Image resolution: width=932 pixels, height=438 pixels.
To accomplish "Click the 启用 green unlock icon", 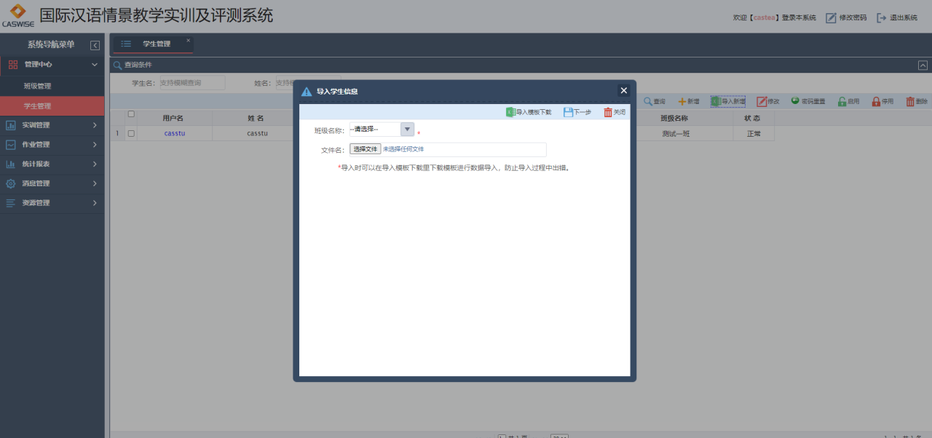I will click(842, 101).
